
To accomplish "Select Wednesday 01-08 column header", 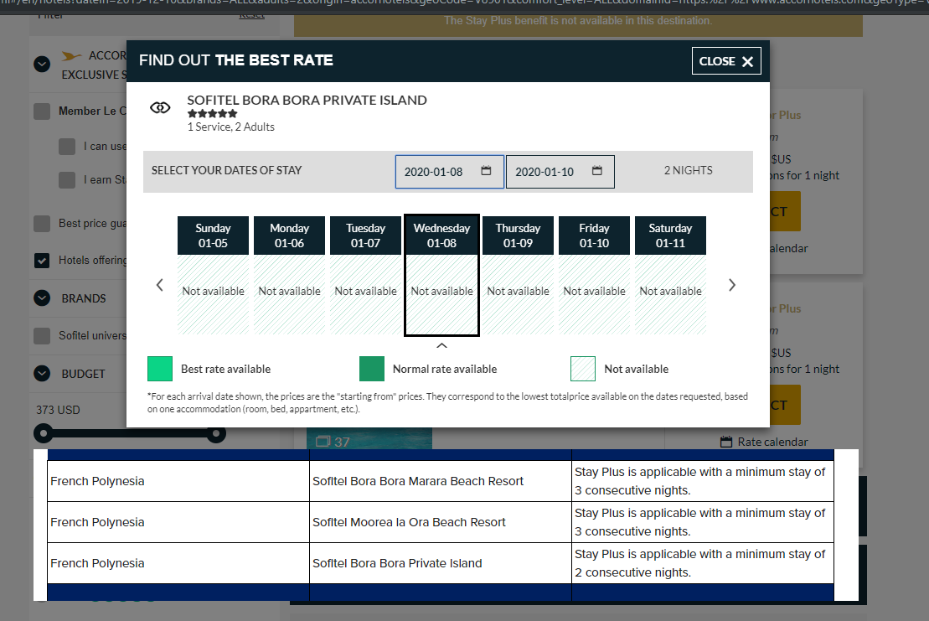I will [441, 235].
